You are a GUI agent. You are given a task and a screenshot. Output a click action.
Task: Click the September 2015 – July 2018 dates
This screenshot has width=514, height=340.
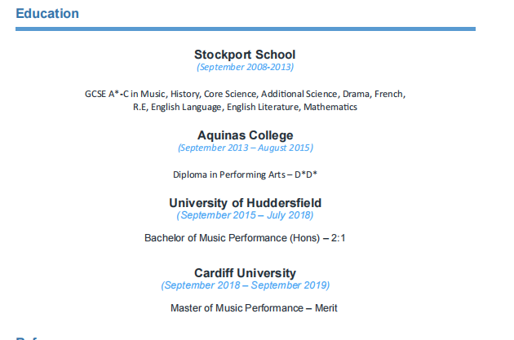[x=245, y=215]
